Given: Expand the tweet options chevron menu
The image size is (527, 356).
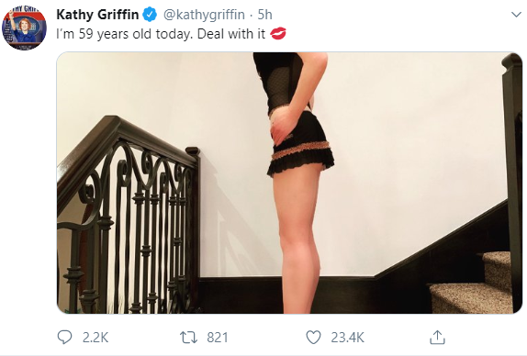Looking at the screenshot, I should [x=516, y=15].
